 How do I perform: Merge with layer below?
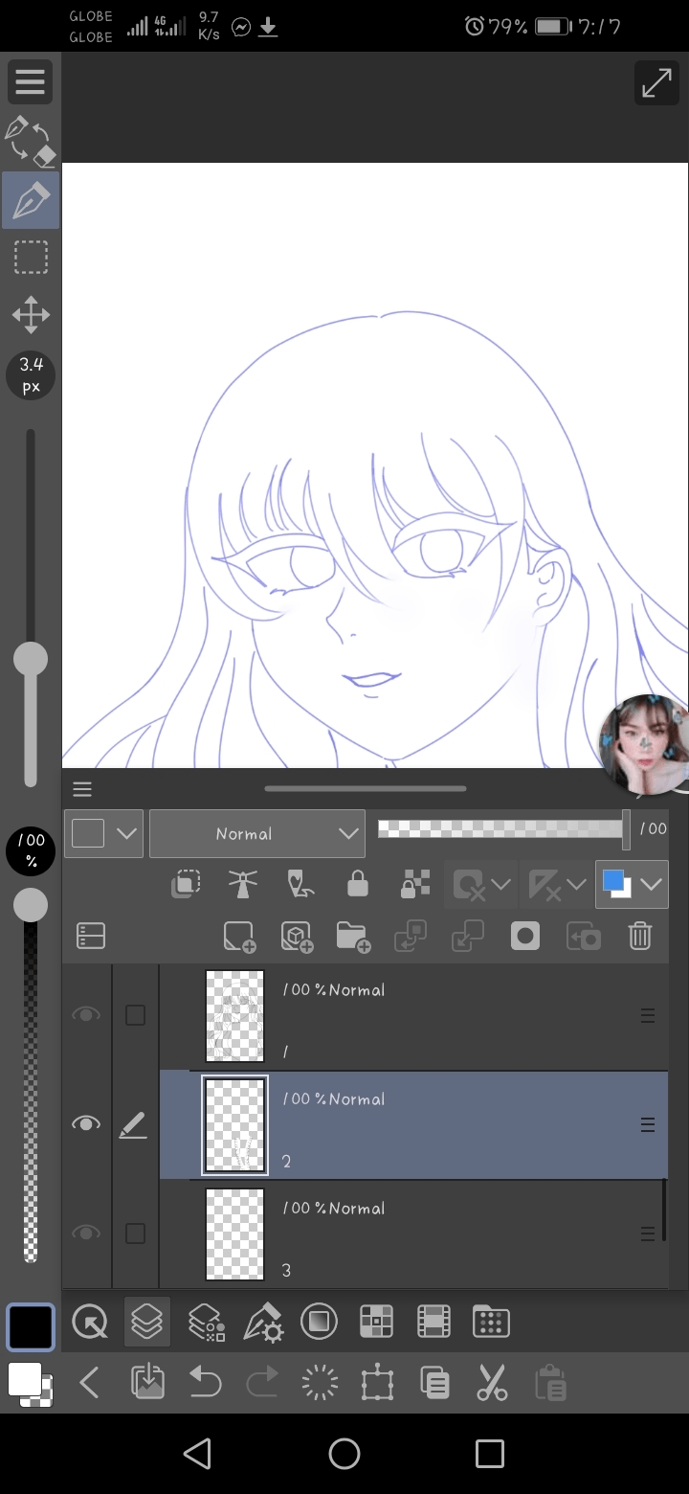[x=467, y=937]
